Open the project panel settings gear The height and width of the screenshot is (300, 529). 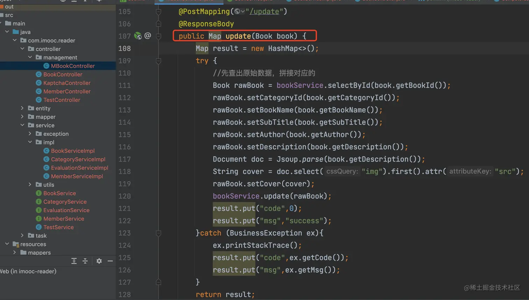click(99, 261)
